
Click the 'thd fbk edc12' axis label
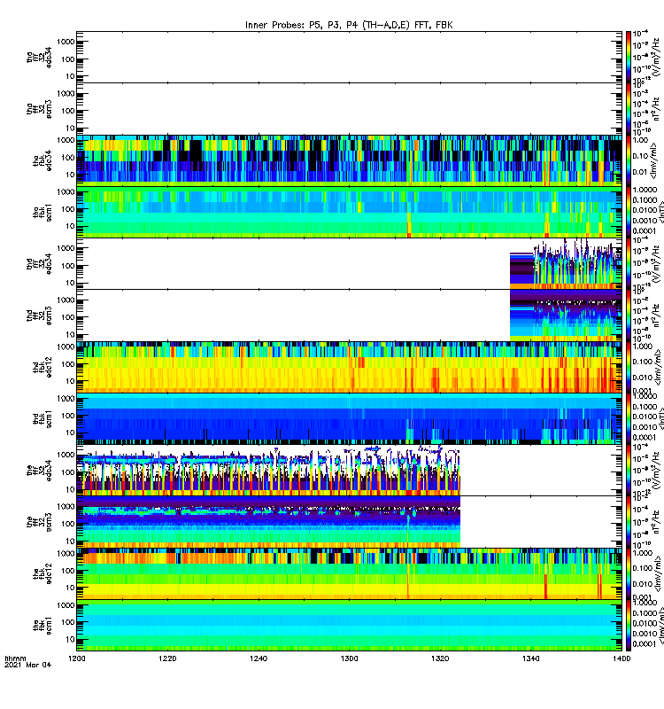pyautogui.click(x=42, y=367)
